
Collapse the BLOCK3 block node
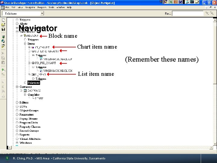[x=21, y=36]
